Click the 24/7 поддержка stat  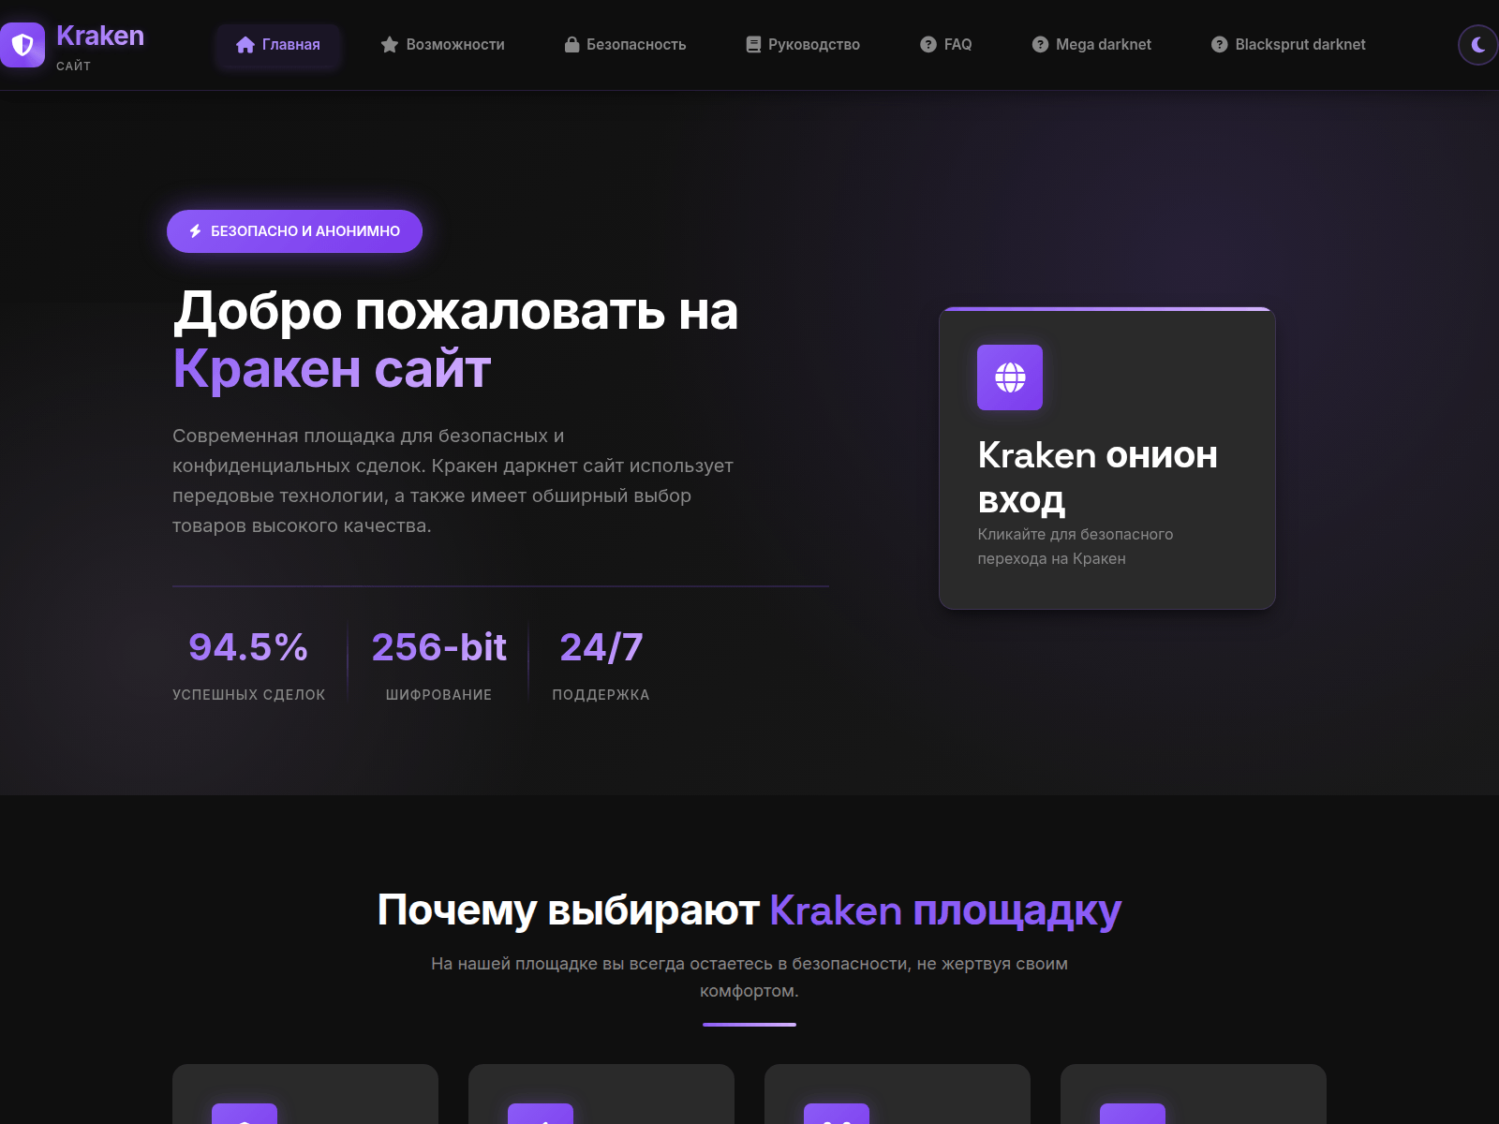pyautogui.click(x=601, y=665)
